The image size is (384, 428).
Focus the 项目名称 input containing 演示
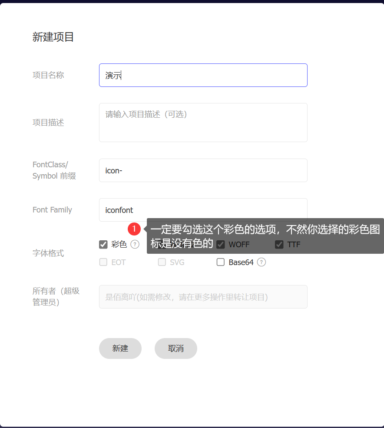coord(203,75)
